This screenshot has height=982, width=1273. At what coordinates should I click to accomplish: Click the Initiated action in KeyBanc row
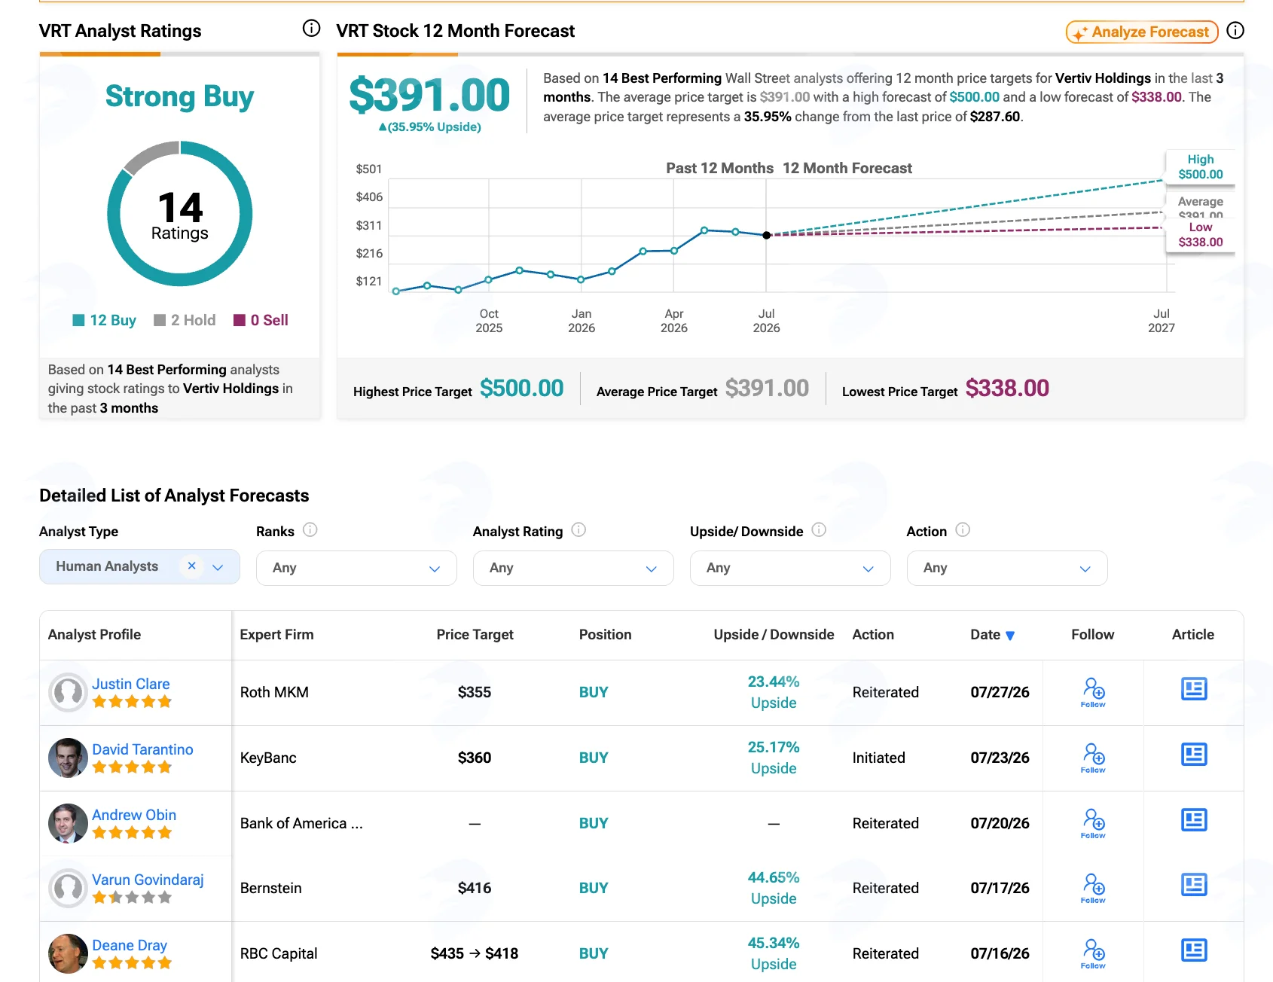[879, 758]
